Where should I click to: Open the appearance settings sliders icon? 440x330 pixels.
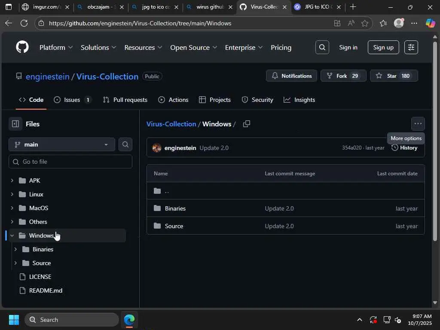pyautogui.click(x=411, y=47)
